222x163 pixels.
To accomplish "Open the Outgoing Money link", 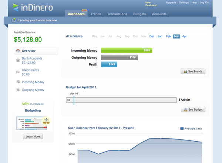I will [33, 90].
